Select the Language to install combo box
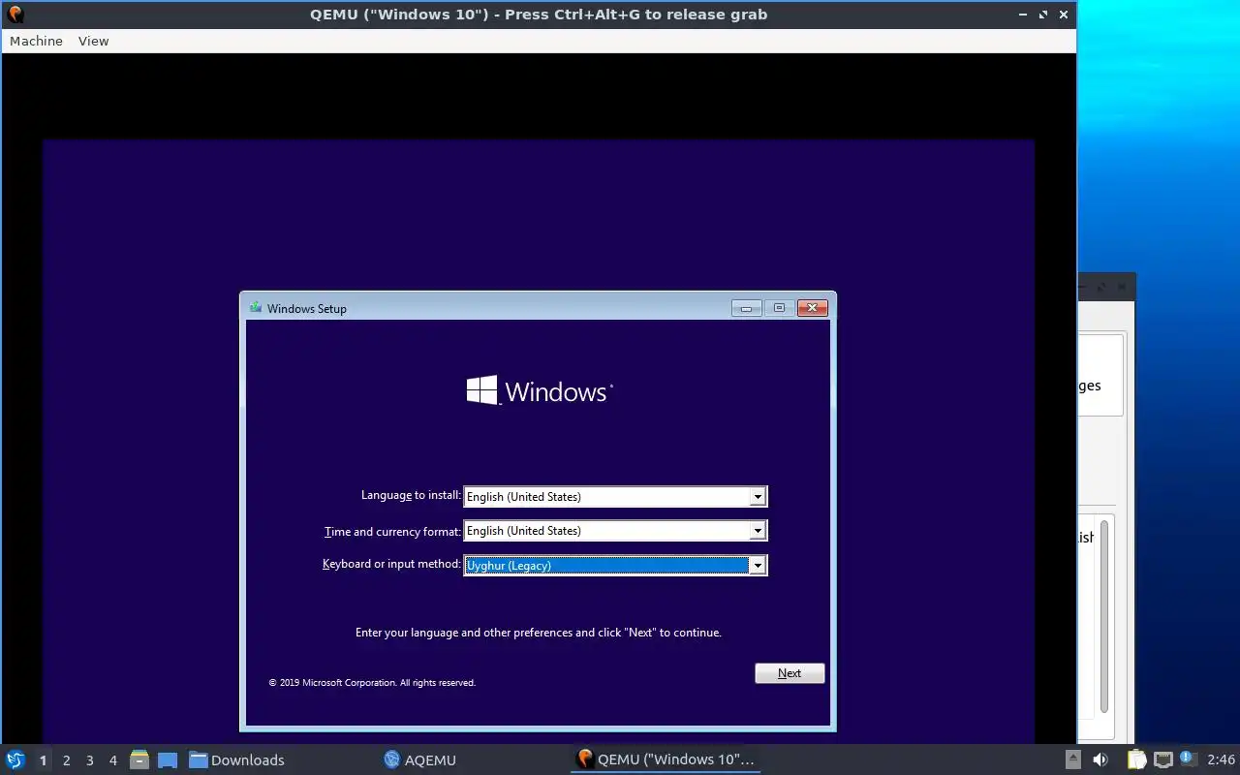The image size is (1240, 775). [615, 497]
